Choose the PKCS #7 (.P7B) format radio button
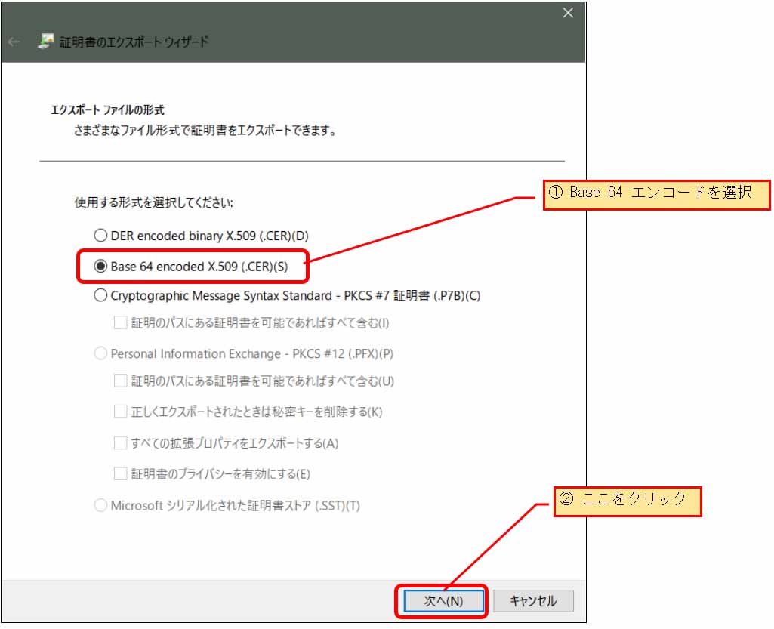The width and height of the screenshot is (774, 629). (x=100, y=296)
